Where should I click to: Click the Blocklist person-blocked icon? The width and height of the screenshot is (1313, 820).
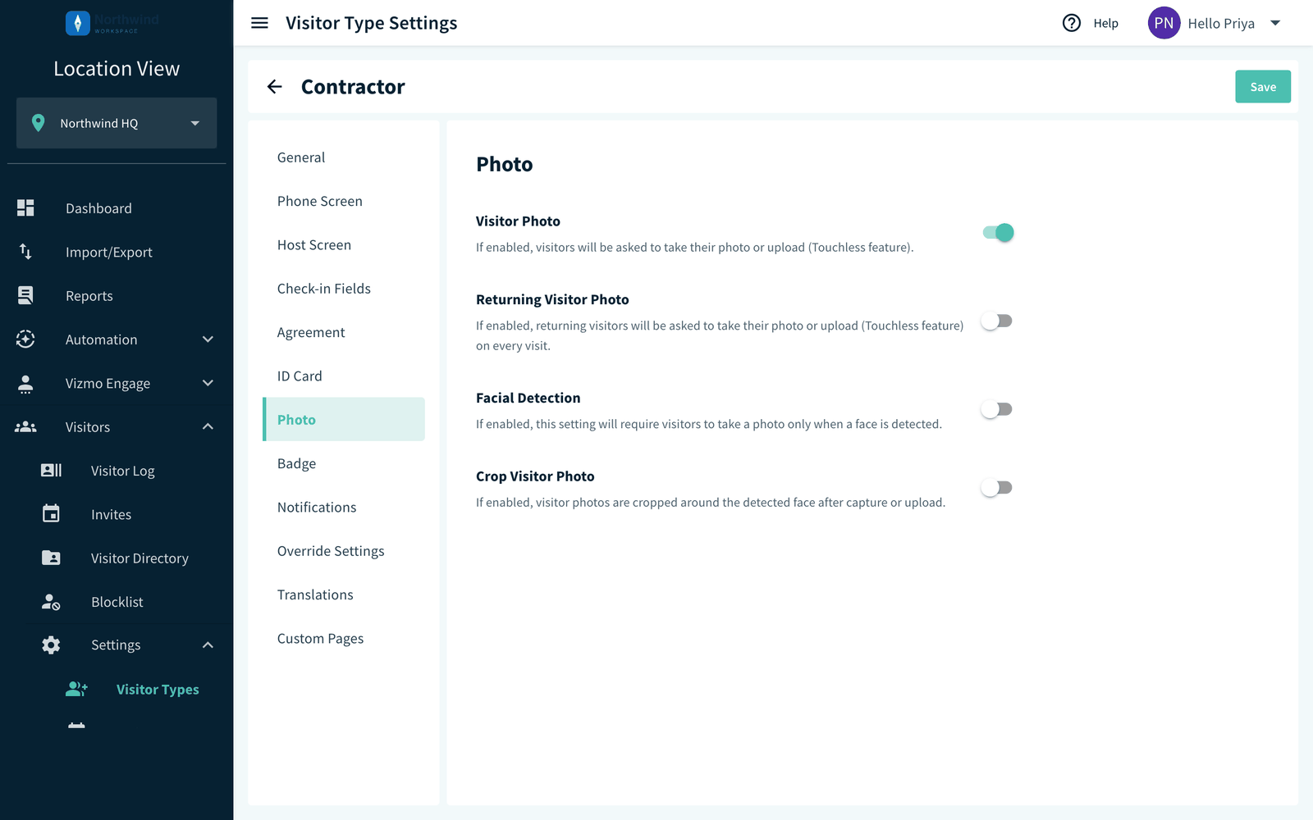[51, 602]
